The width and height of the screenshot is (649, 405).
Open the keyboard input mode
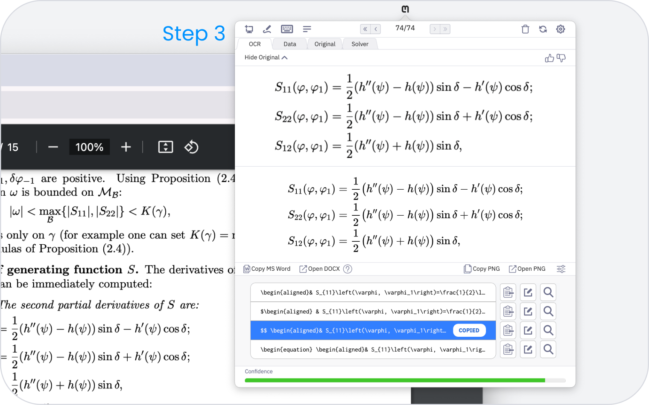[287, 29]
